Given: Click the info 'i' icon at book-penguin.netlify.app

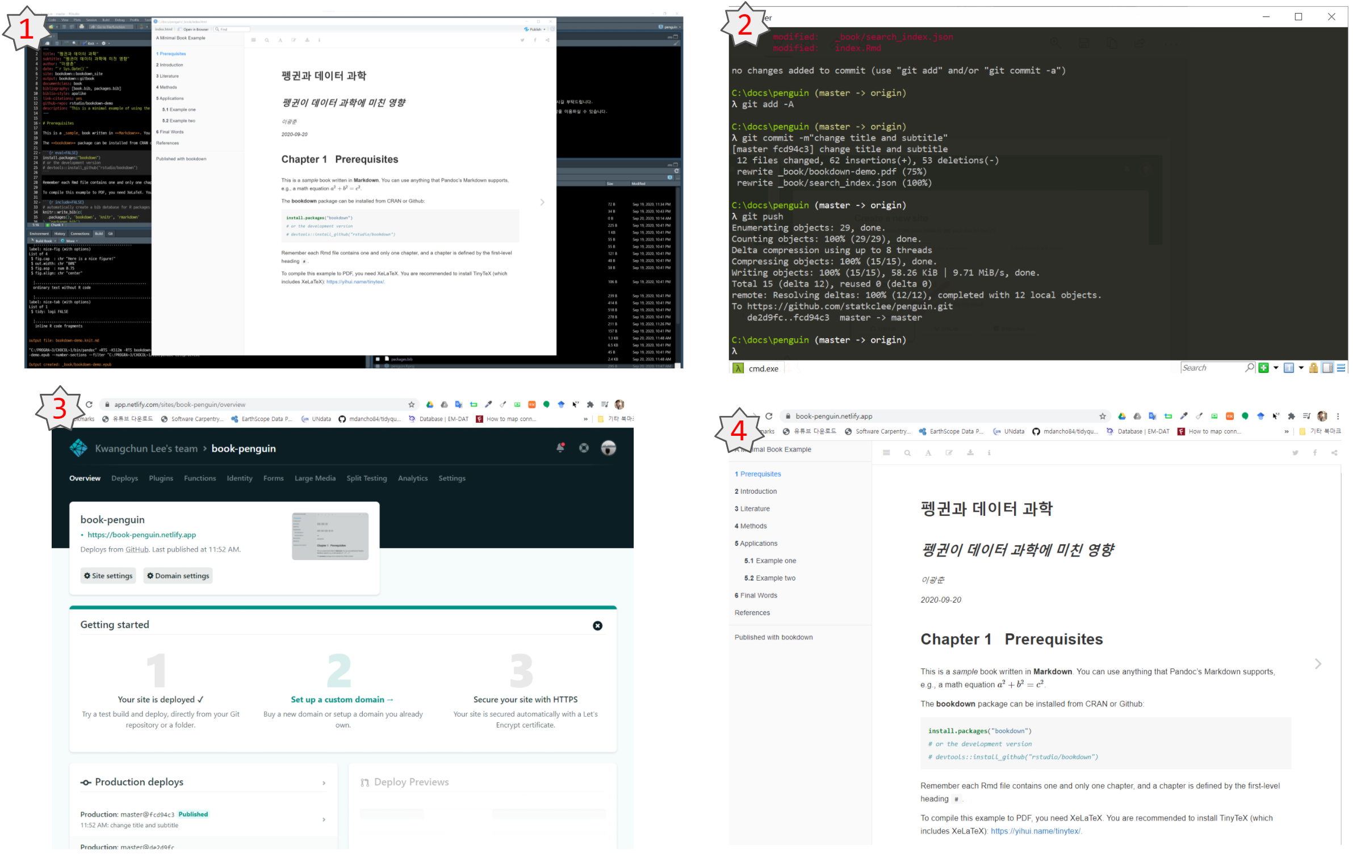Looking at the screenshot, I should click(x=989, y=453).
